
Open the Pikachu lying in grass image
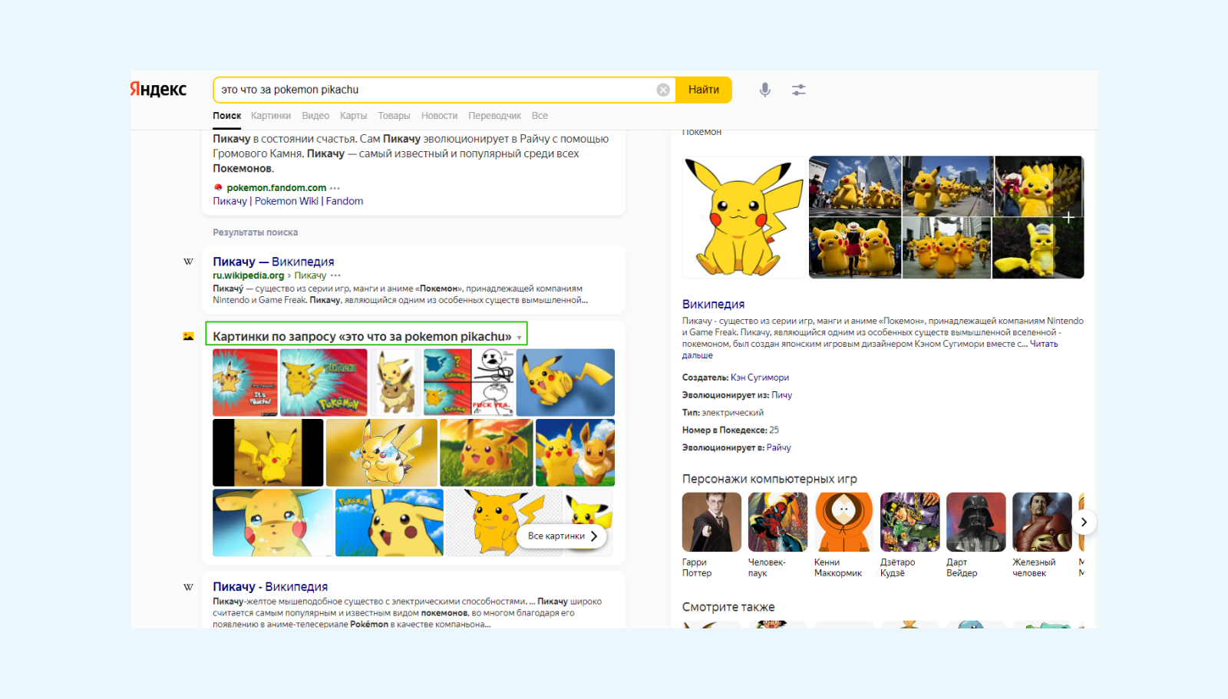click(487, 452)
